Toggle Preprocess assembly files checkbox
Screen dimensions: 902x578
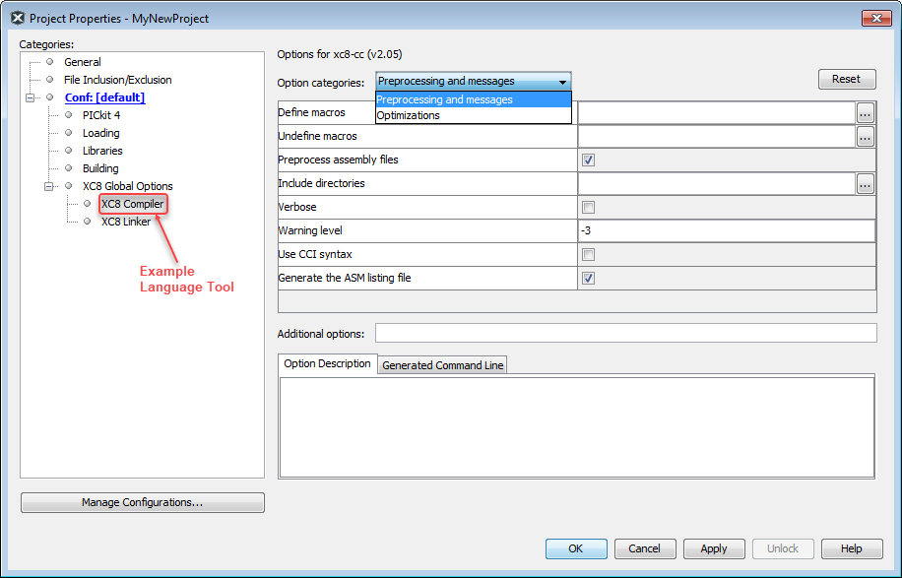click(588, 161)
